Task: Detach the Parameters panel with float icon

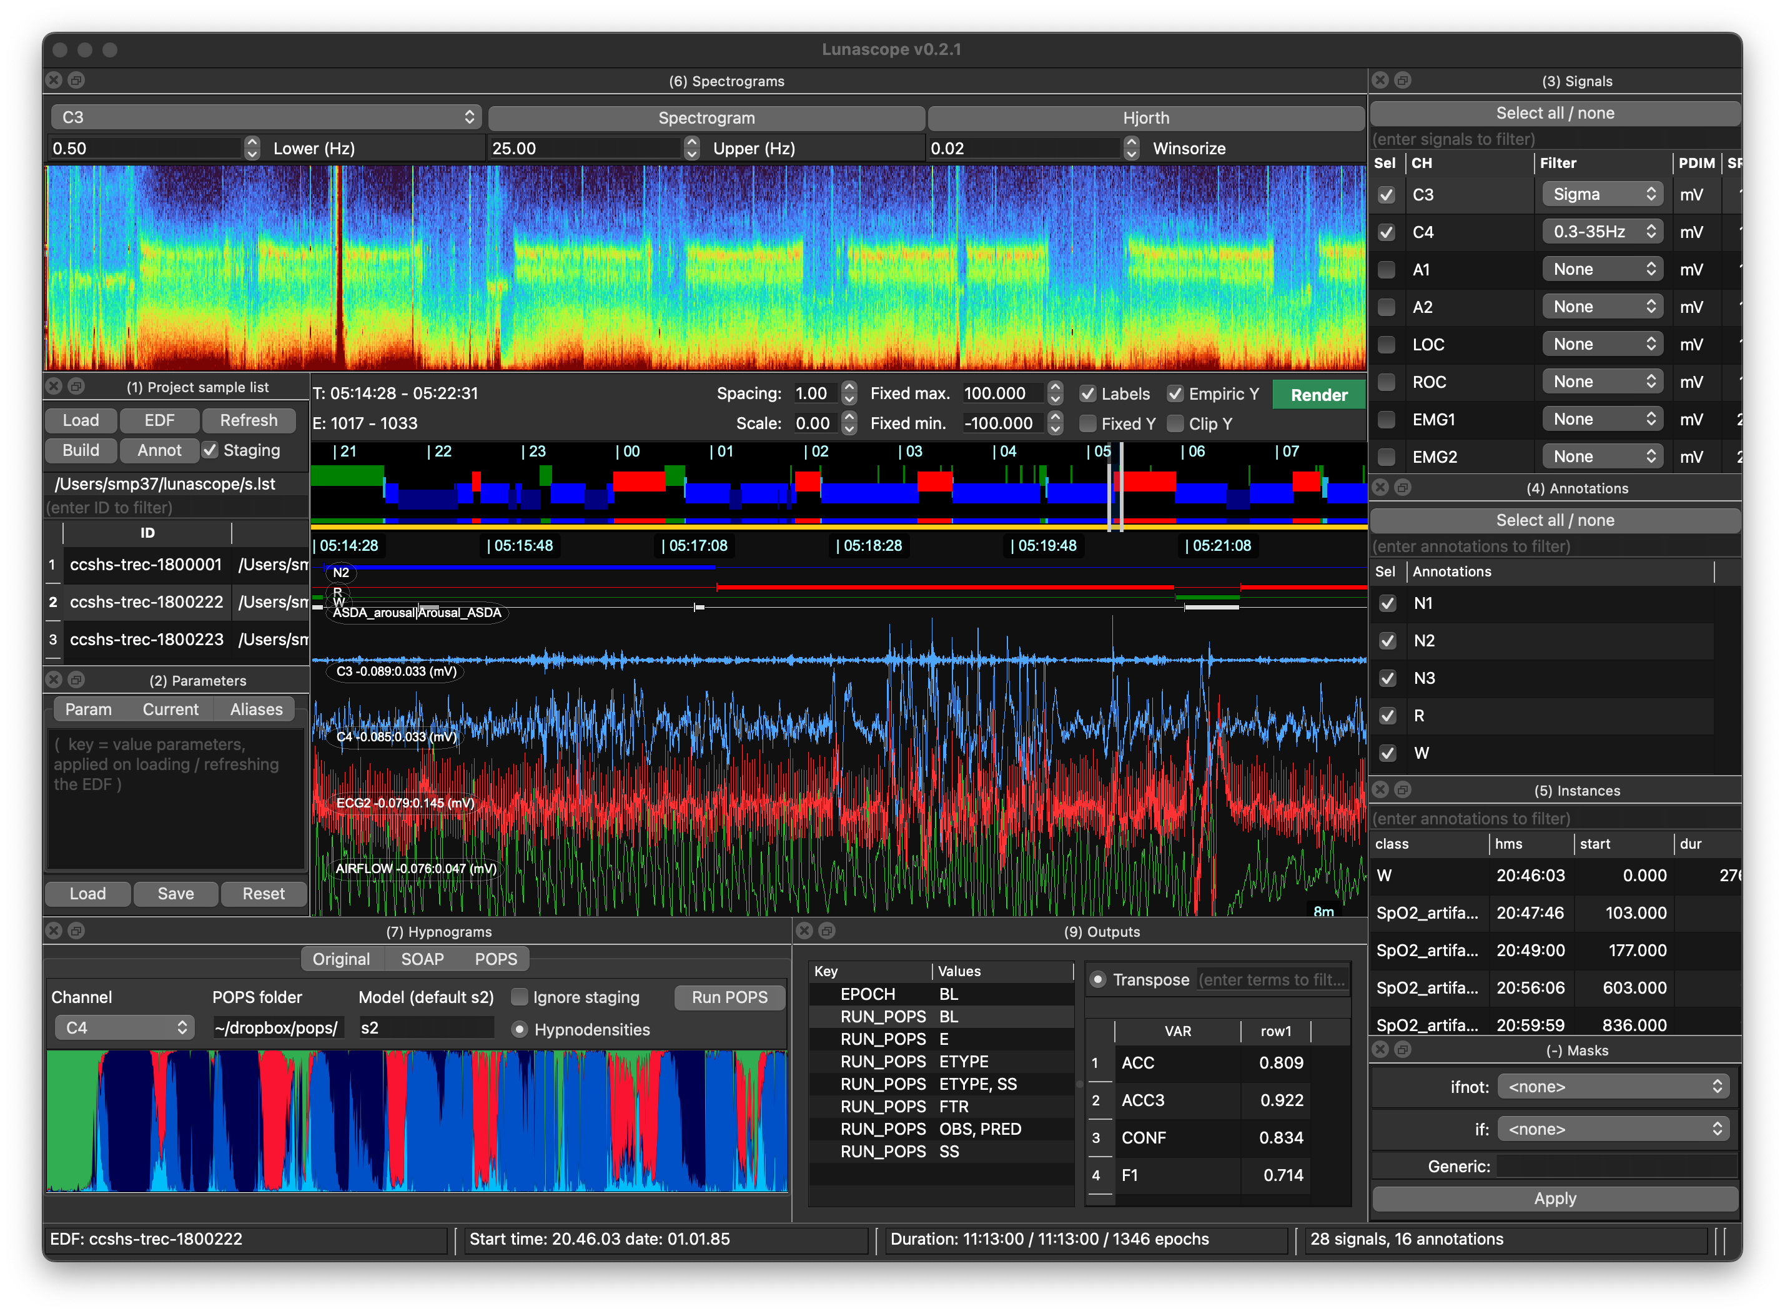Action: click(76, 680)
